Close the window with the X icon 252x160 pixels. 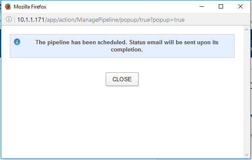(x=240, y=6)
